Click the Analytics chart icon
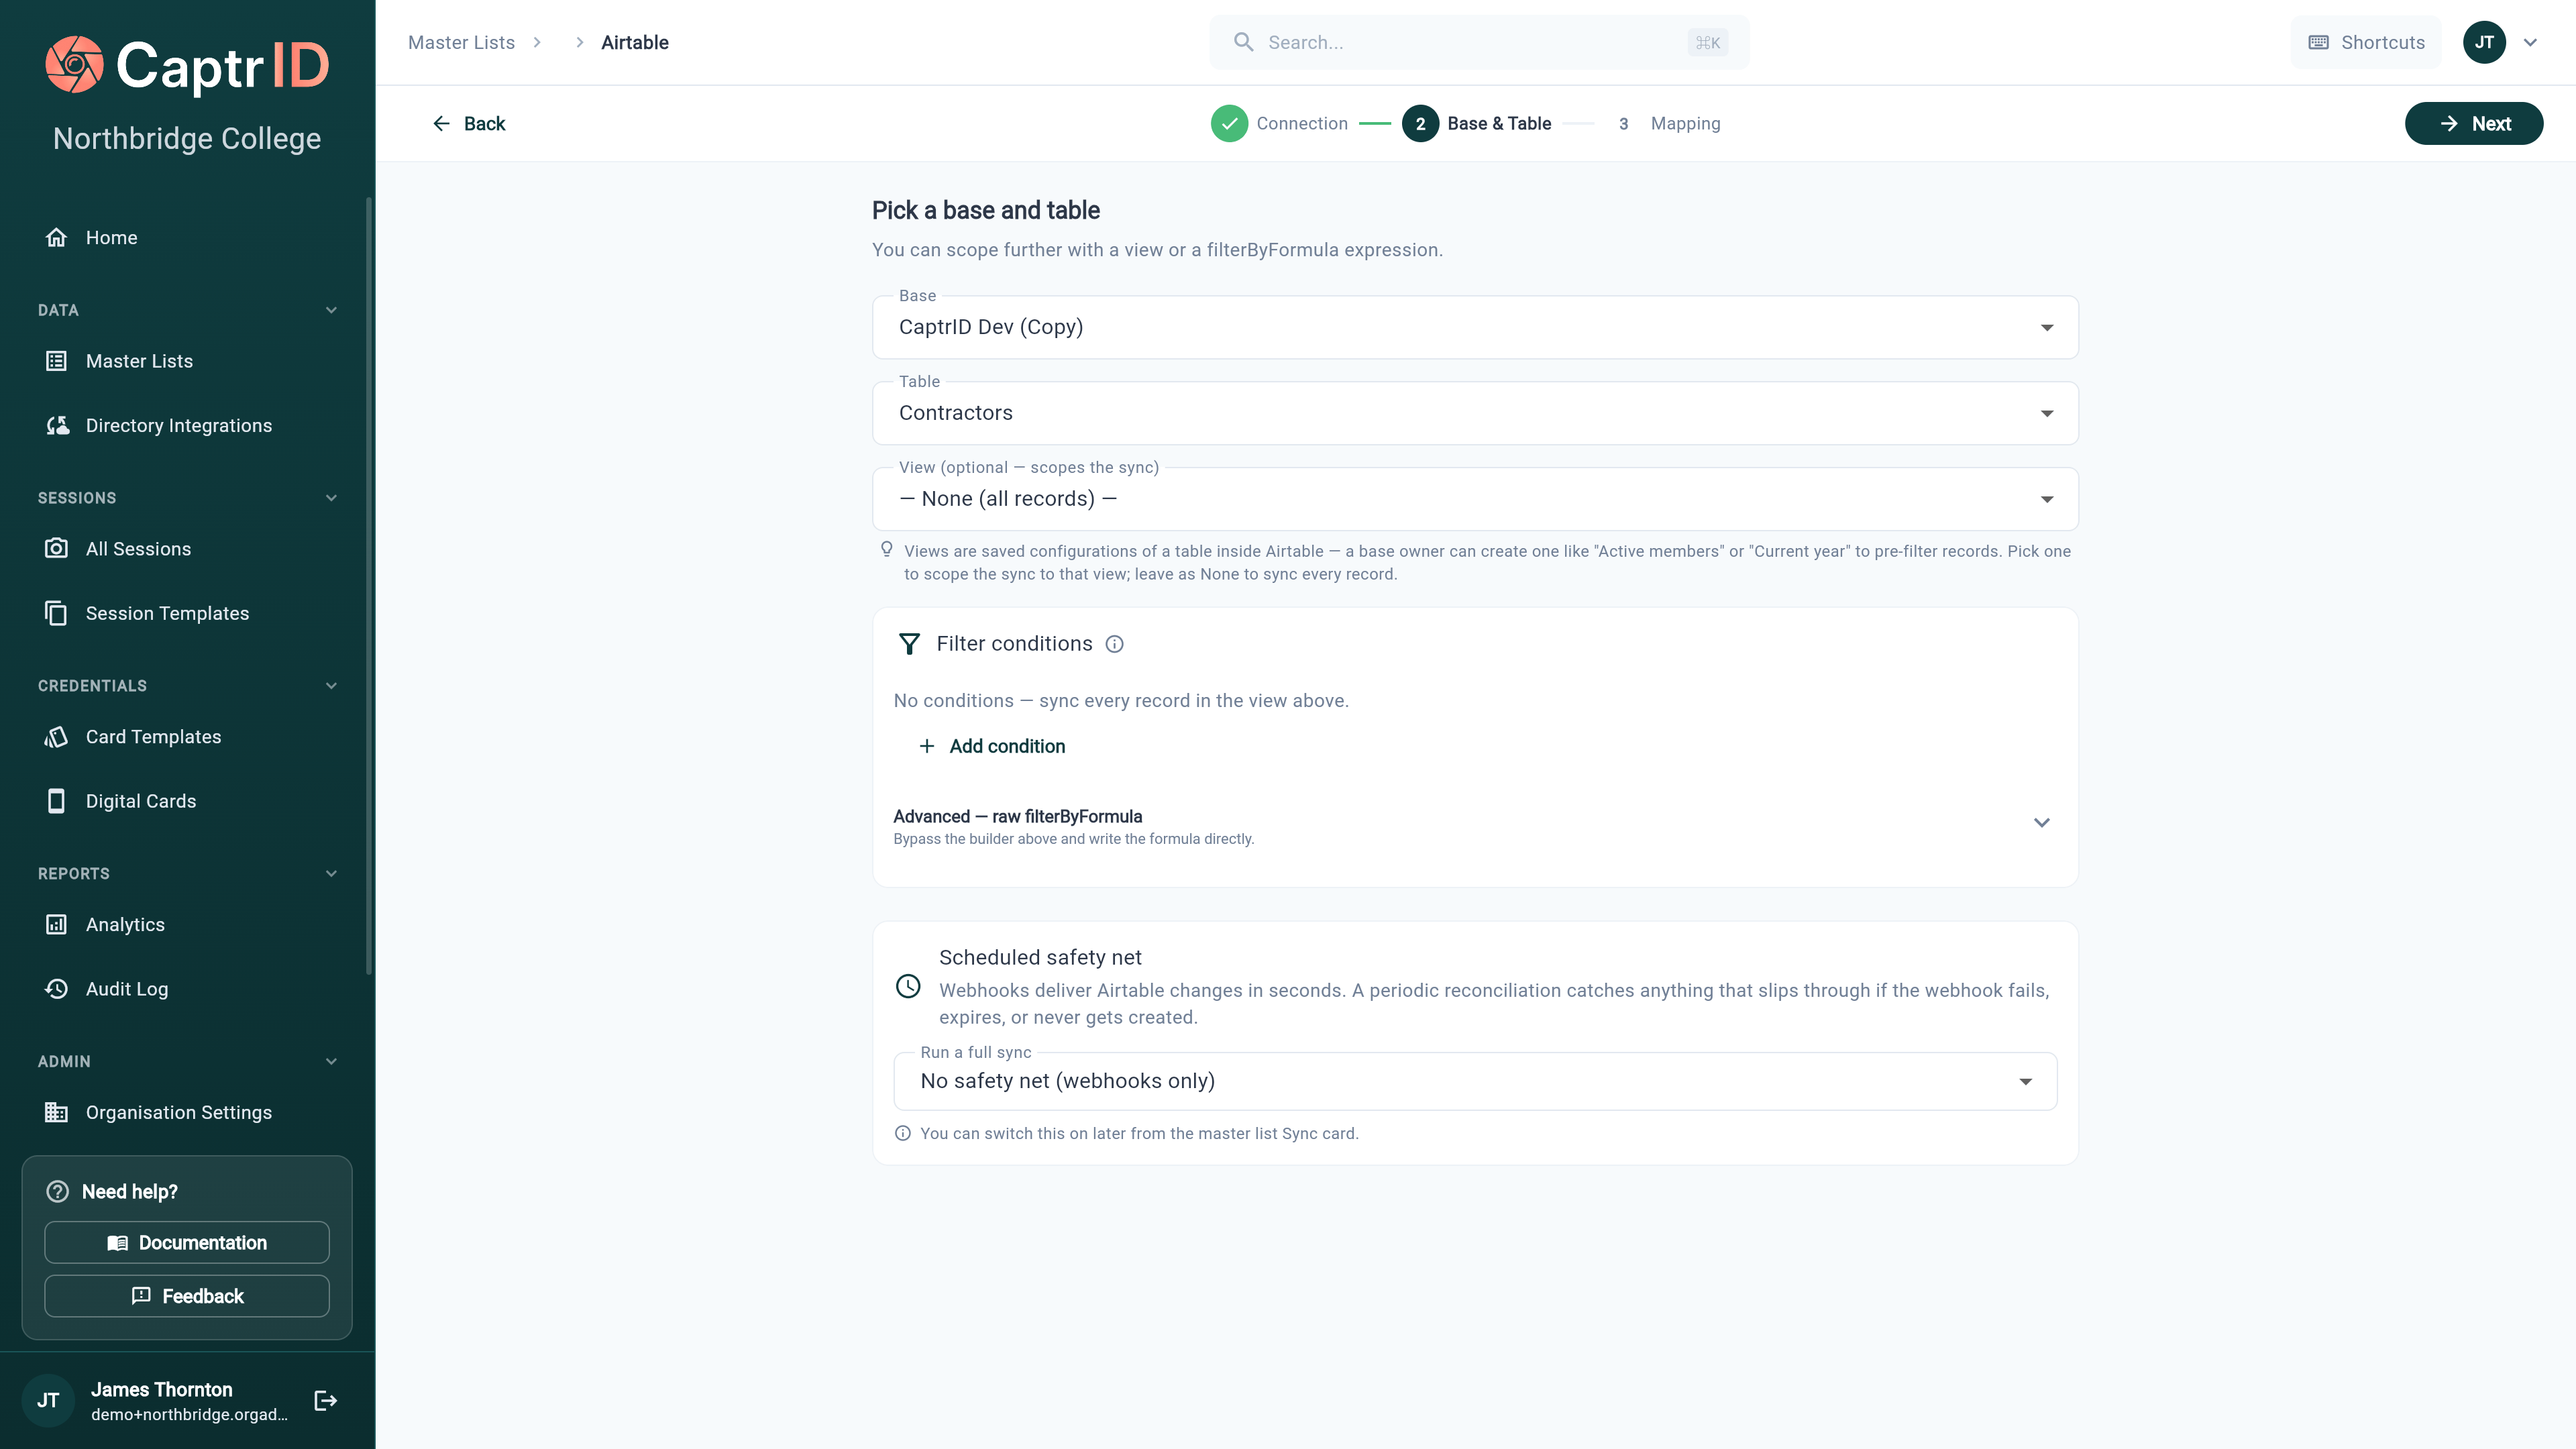The width and height of the screenshot is (2576, 1449). click(56, 925)
